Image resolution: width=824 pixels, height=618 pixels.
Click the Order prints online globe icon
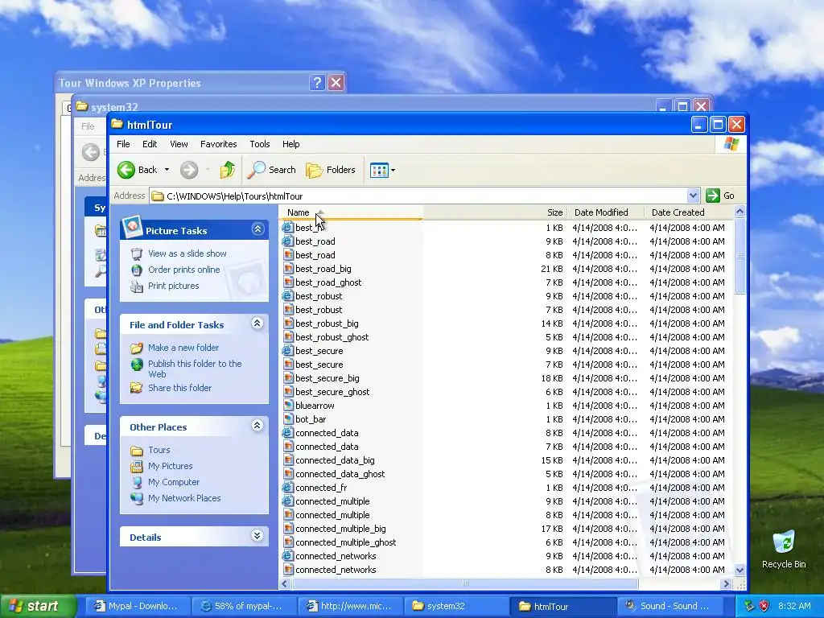pyautogui.click(x=137, y=270)
